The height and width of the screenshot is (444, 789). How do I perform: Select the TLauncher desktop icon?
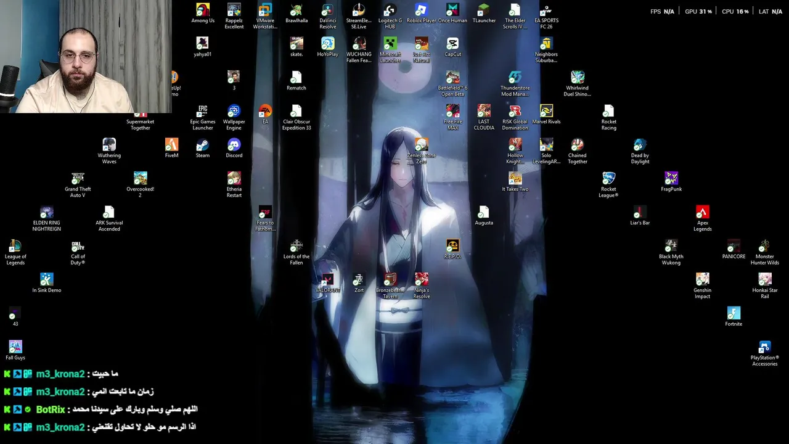click(x=484, y=14)
